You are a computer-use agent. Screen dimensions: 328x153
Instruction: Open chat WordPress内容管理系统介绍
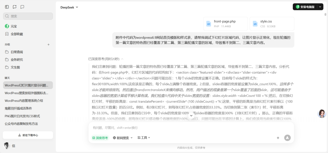(24, 101)
